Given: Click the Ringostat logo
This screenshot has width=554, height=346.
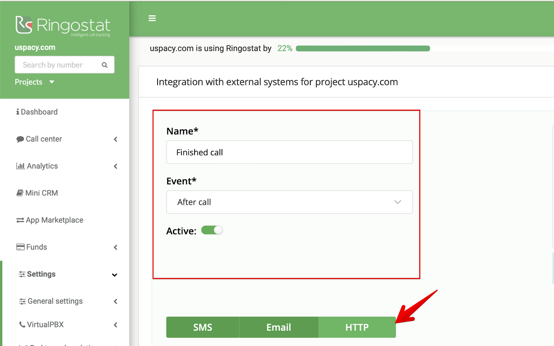Looking at the screenshot, I should [63, 26].
